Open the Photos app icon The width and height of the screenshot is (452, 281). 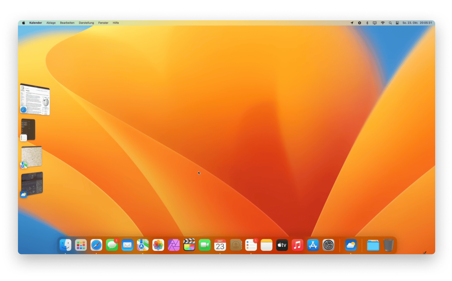158,245
